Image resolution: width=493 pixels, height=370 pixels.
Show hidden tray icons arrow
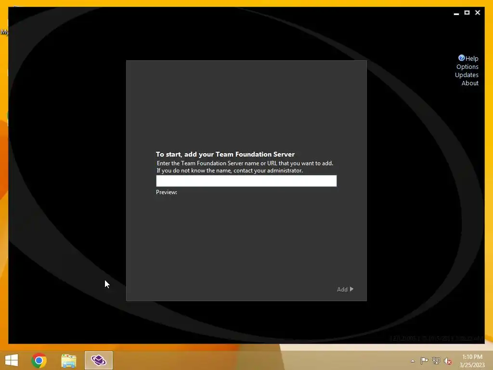[413, 361]
